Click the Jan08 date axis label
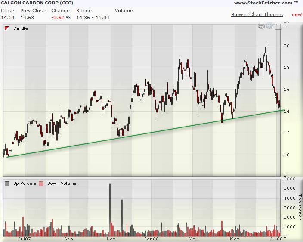 click(x=151, y=239)
